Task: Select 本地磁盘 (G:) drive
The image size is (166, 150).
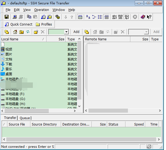Action: [13, 99]
